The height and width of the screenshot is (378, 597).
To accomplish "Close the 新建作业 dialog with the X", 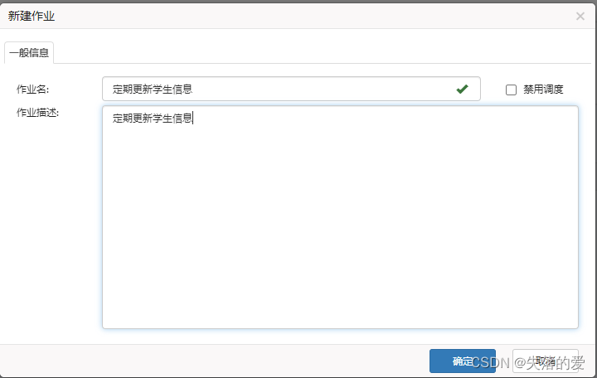I will tap(580, 16).
